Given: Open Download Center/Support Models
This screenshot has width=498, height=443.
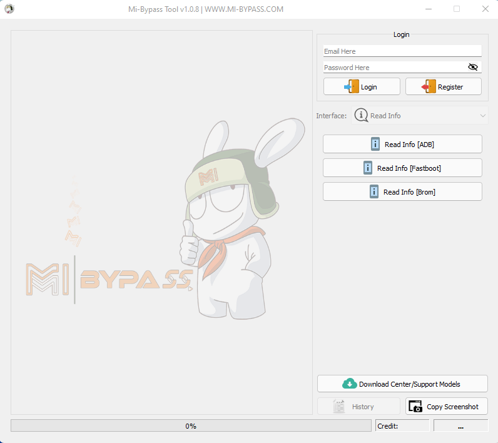Looking at the screenshot, I should click(402, 384).
